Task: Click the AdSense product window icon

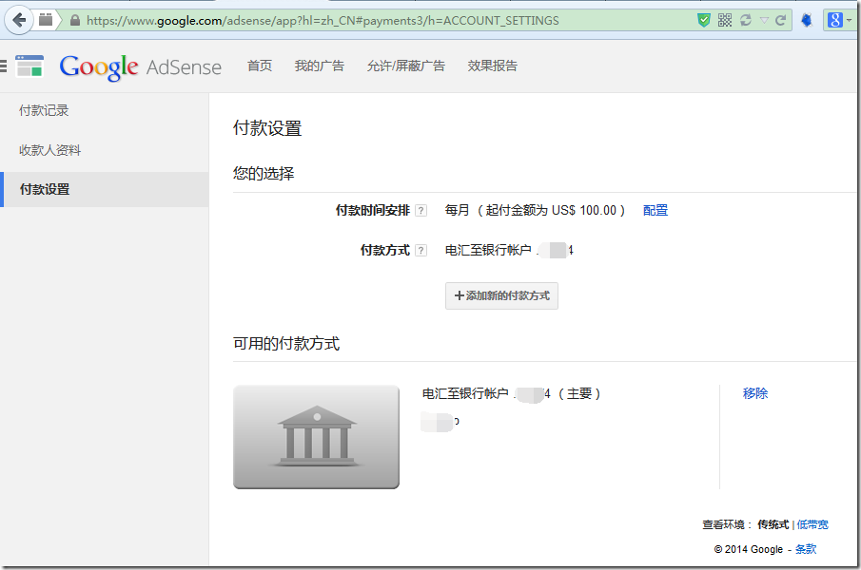Action: pyautogui.click(x=29, y=66)
